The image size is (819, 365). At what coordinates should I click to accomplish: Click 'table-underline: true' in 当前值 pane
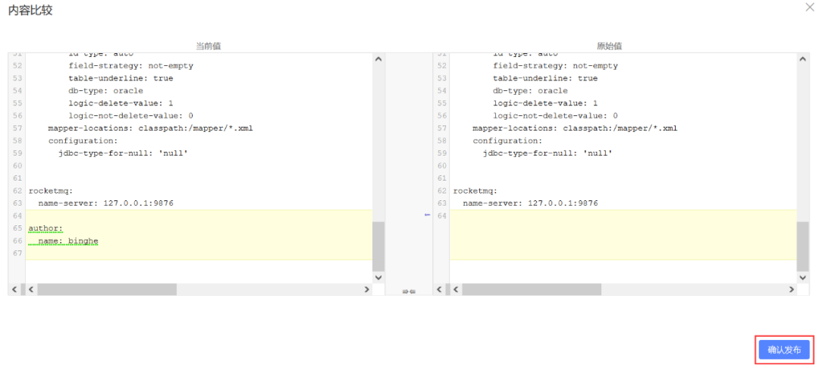click(x=121, y=78)
